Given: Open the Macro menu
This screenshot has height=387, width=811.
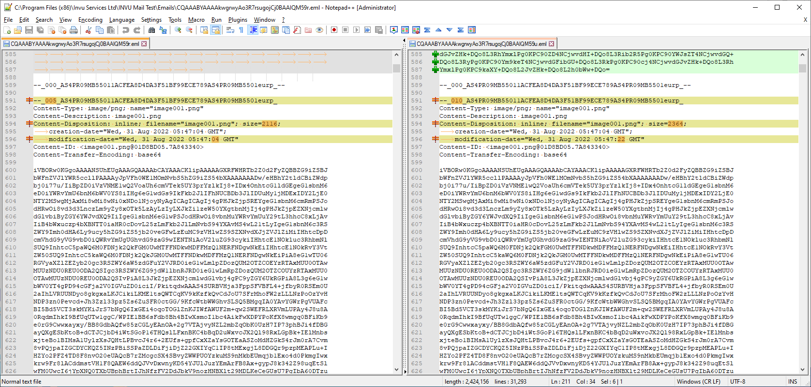Looking at the screenshot, I should 196,20.
